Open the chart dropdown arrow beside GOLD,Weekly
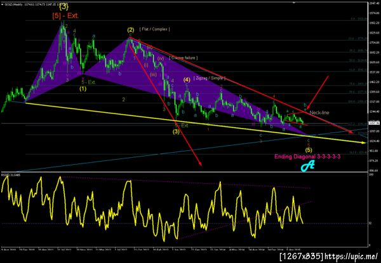This screenshot has width=381, height=263. tap(3, 4)
